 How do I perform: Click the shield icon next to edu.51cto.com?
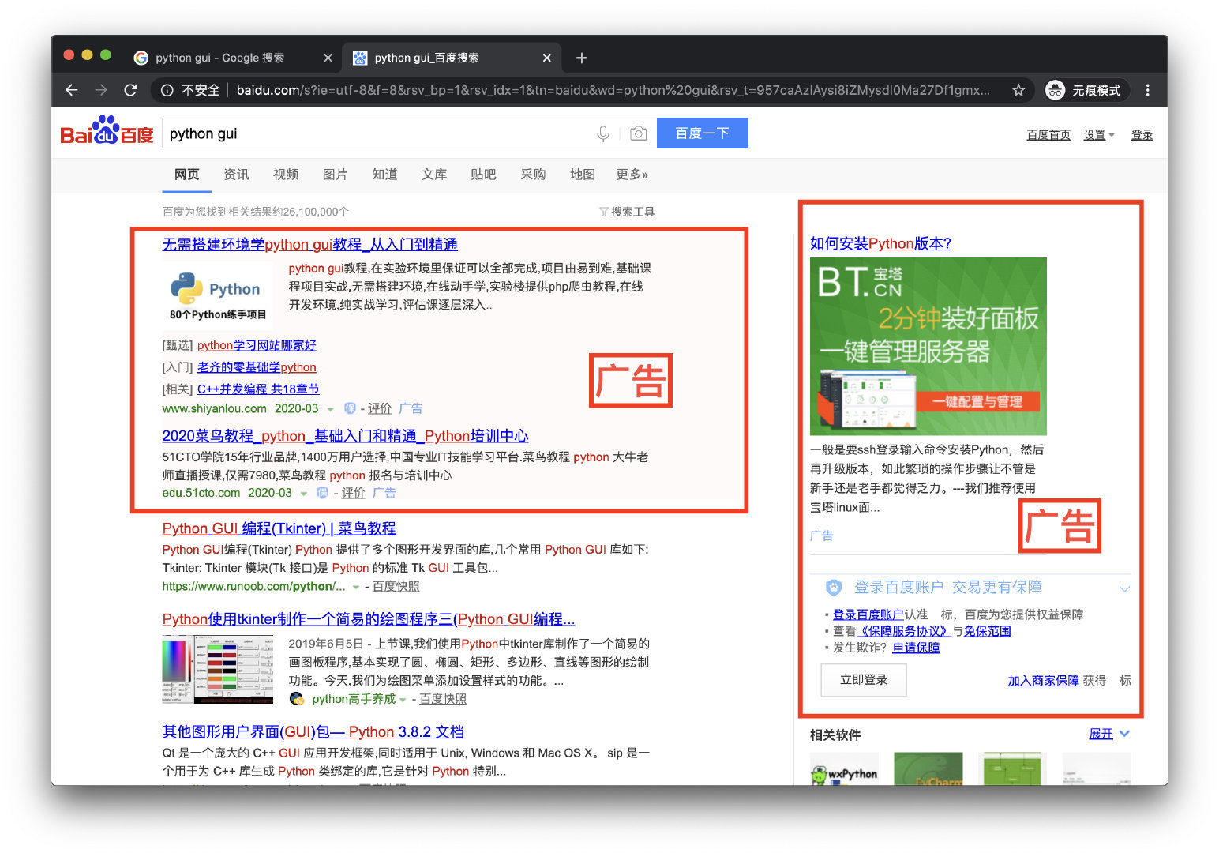pos(322,493)
